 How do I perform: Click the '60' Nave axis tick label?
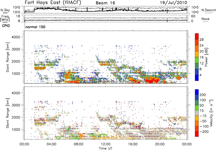193,16
